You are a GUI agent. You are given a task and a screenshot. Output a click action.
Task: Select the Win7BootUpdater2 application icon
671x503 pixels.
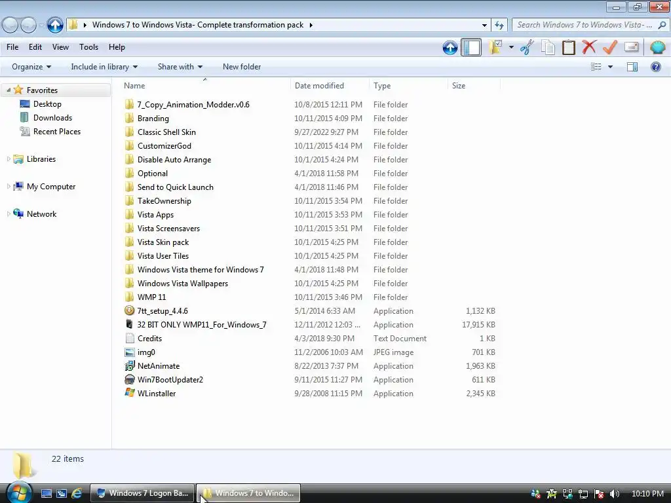(x=129, y=379)
